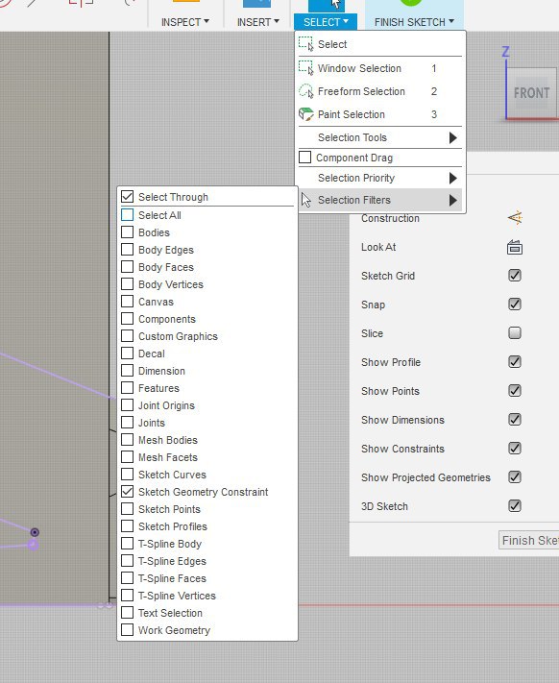Enable the Custom Graphics filter
The height and width of the screenshot is (683, 559).
[127, 336]
